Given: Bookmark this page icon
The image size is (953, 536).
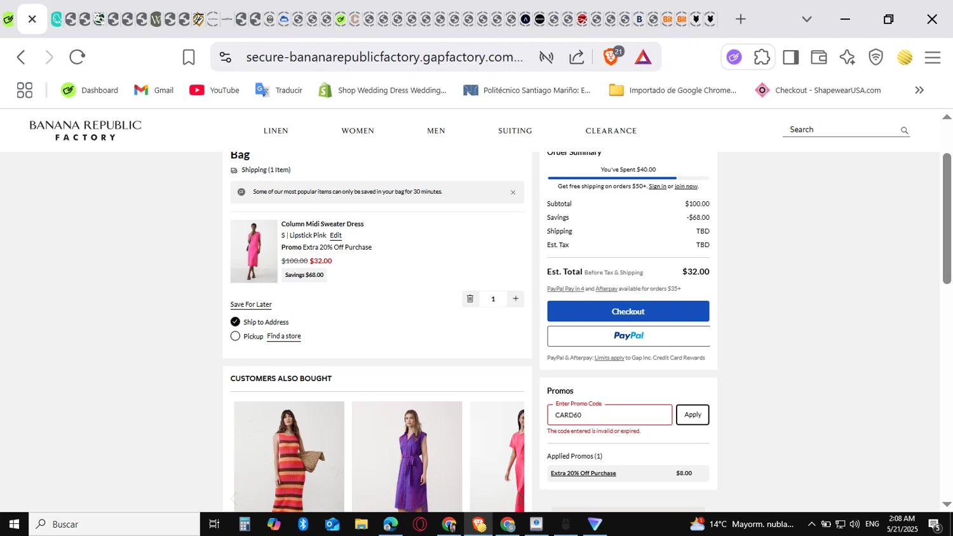Looking at the screenshot, I should pyautogui.click(x=189, y=57).
